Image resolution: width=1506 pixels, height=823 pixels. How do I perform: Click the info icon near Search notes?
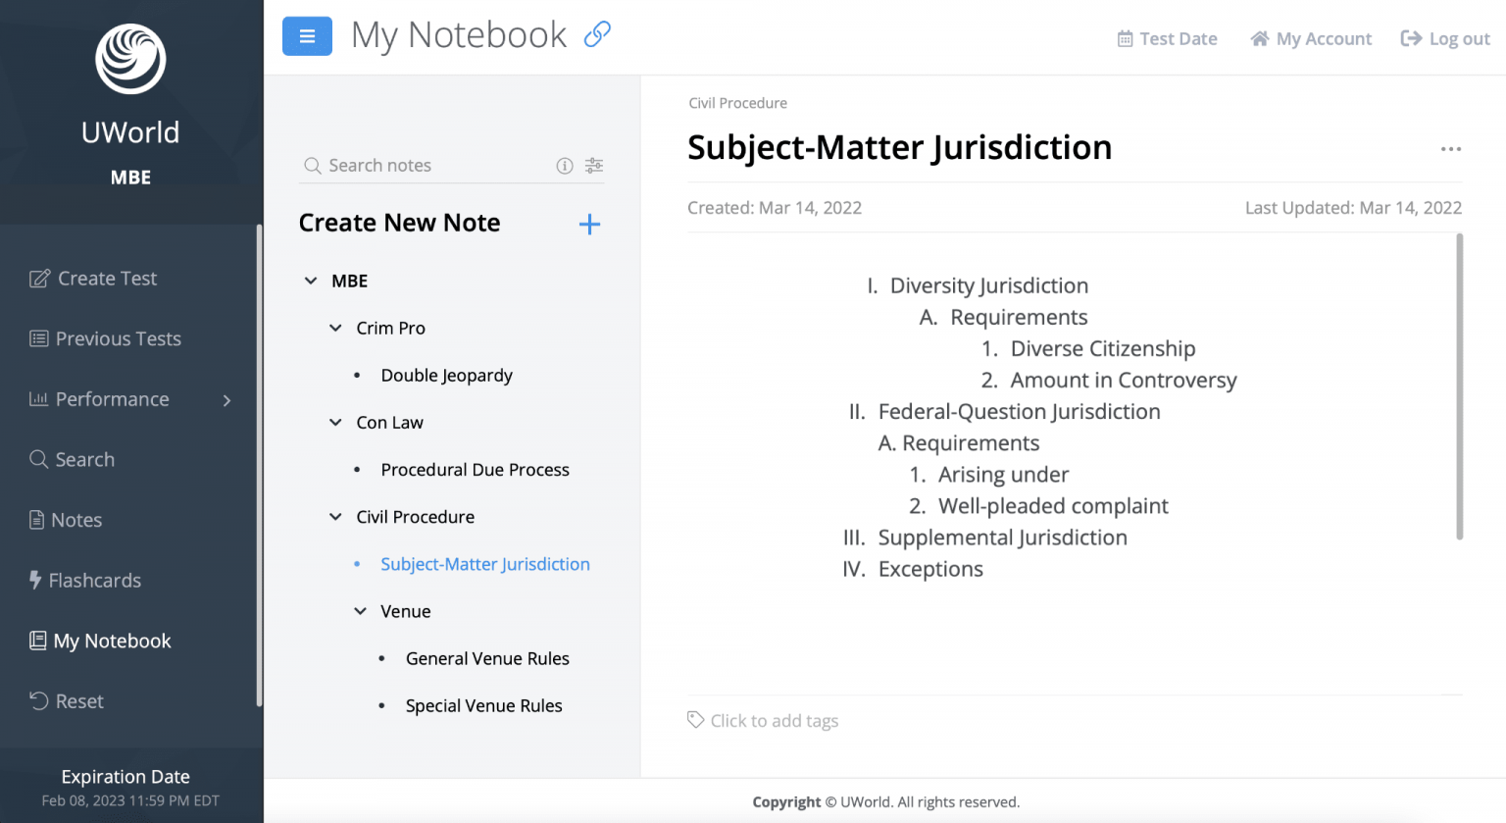[x=565, y=165]
